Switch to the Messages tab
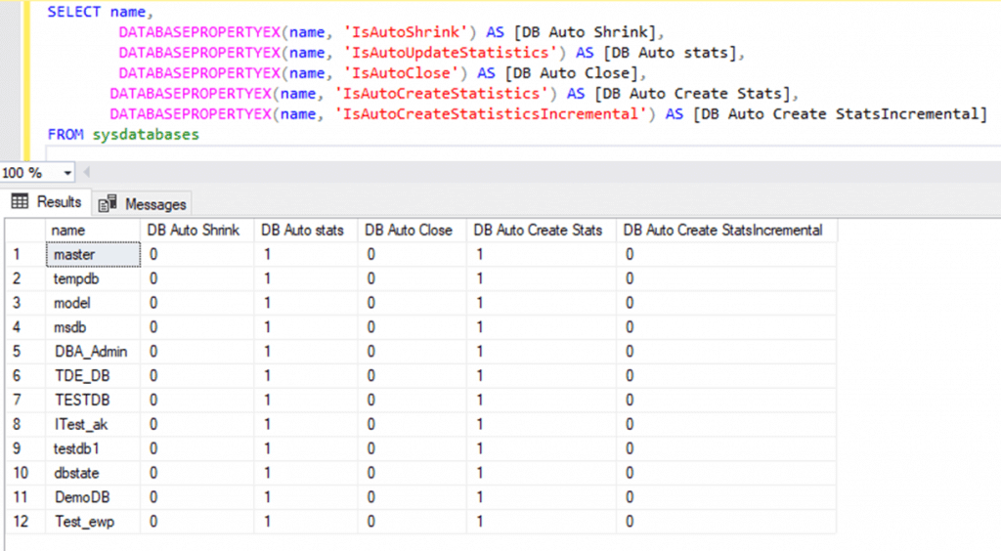Image resolution: width=1001 pixels, height=551 pixels. (x=154, y=204)
